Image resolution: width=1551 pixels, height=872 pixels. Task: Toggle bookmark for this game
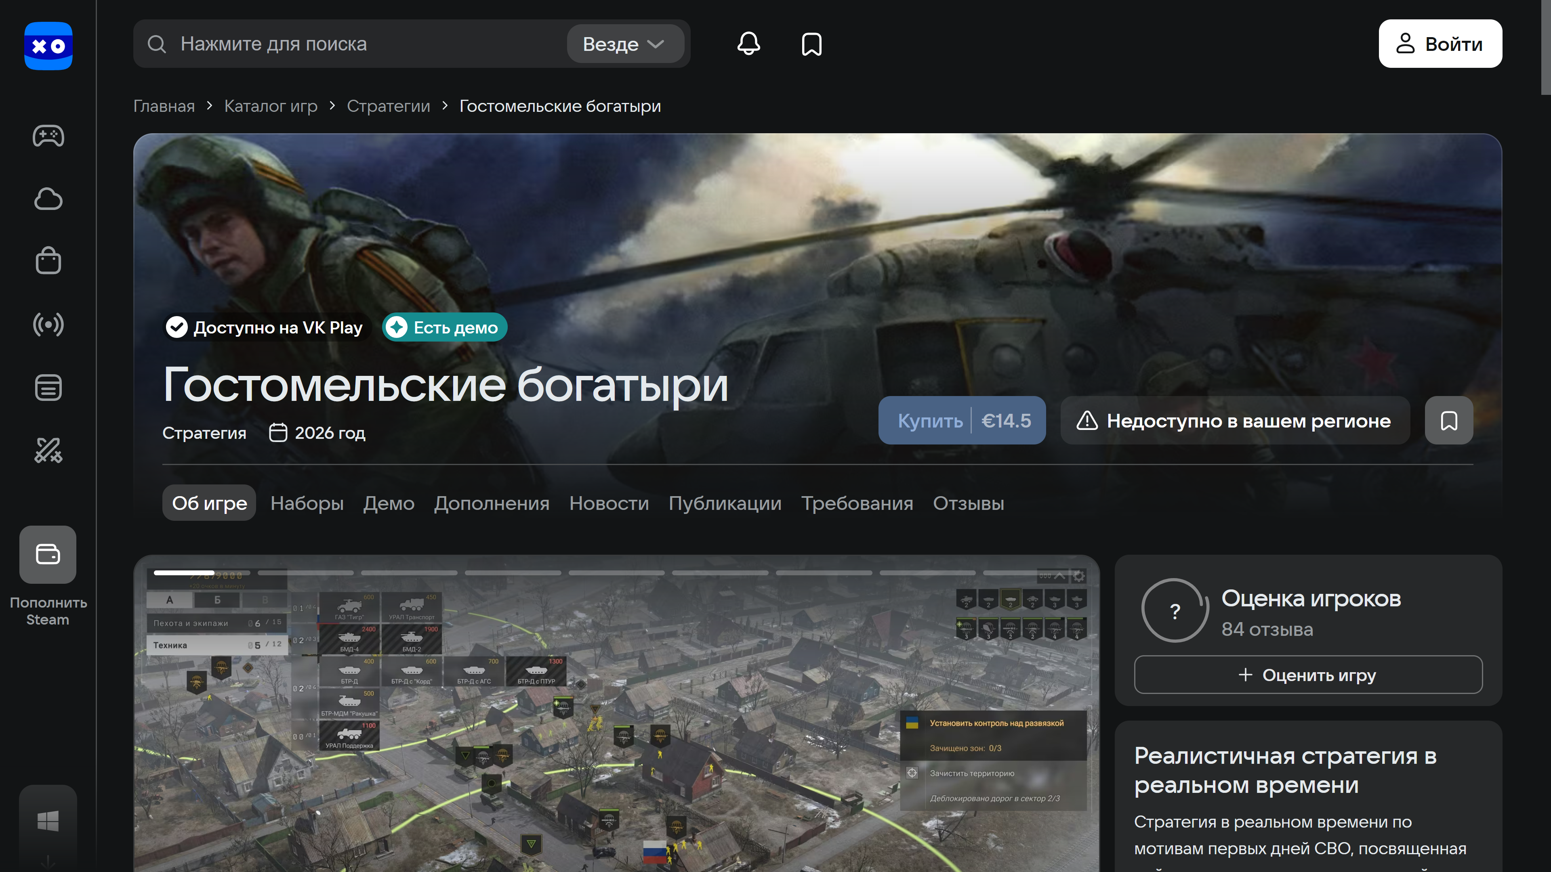1449,420
